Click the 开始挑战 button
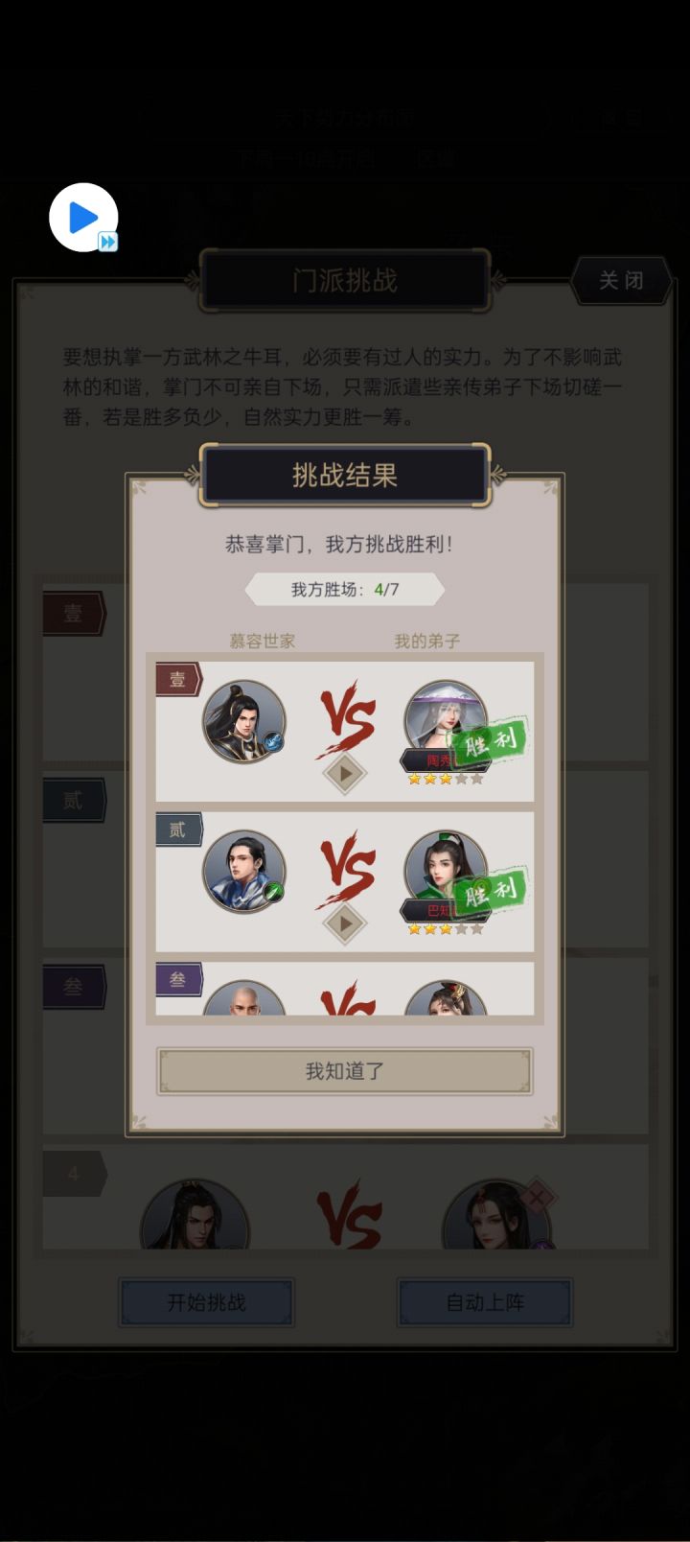The width and height of the screenshot is (690, 1542). [x=206, y=1302]
